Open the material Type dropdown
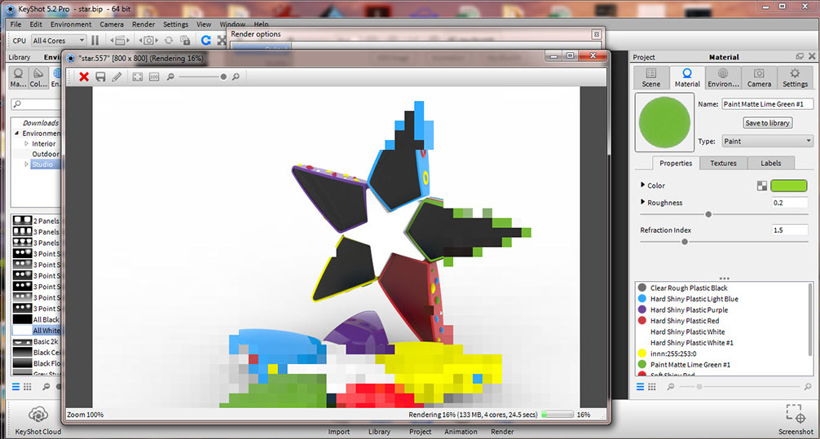Viewport: 820px width, 439px height. pyautogui.click(x=767, y=141)
